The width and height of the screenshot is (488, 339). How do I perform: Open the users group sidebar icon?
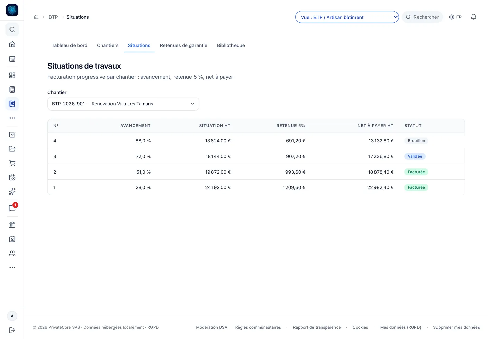coord(12,253)
